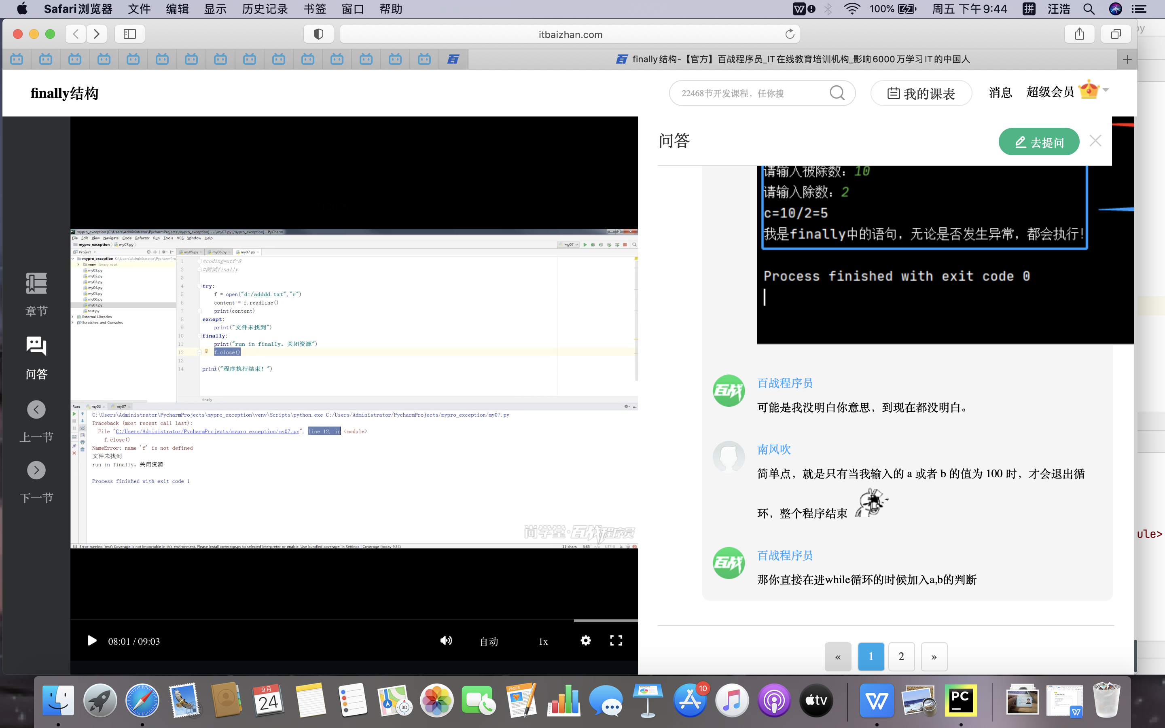Open 南风吹 user profile link

pos(773,449)
